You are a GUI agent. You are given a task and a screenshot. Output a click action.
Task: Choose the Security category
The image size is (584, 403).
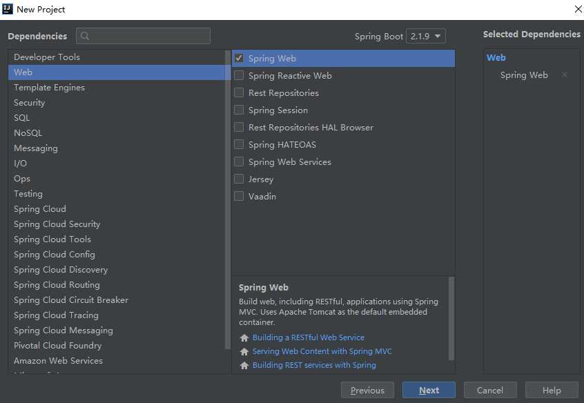[117, 103]
